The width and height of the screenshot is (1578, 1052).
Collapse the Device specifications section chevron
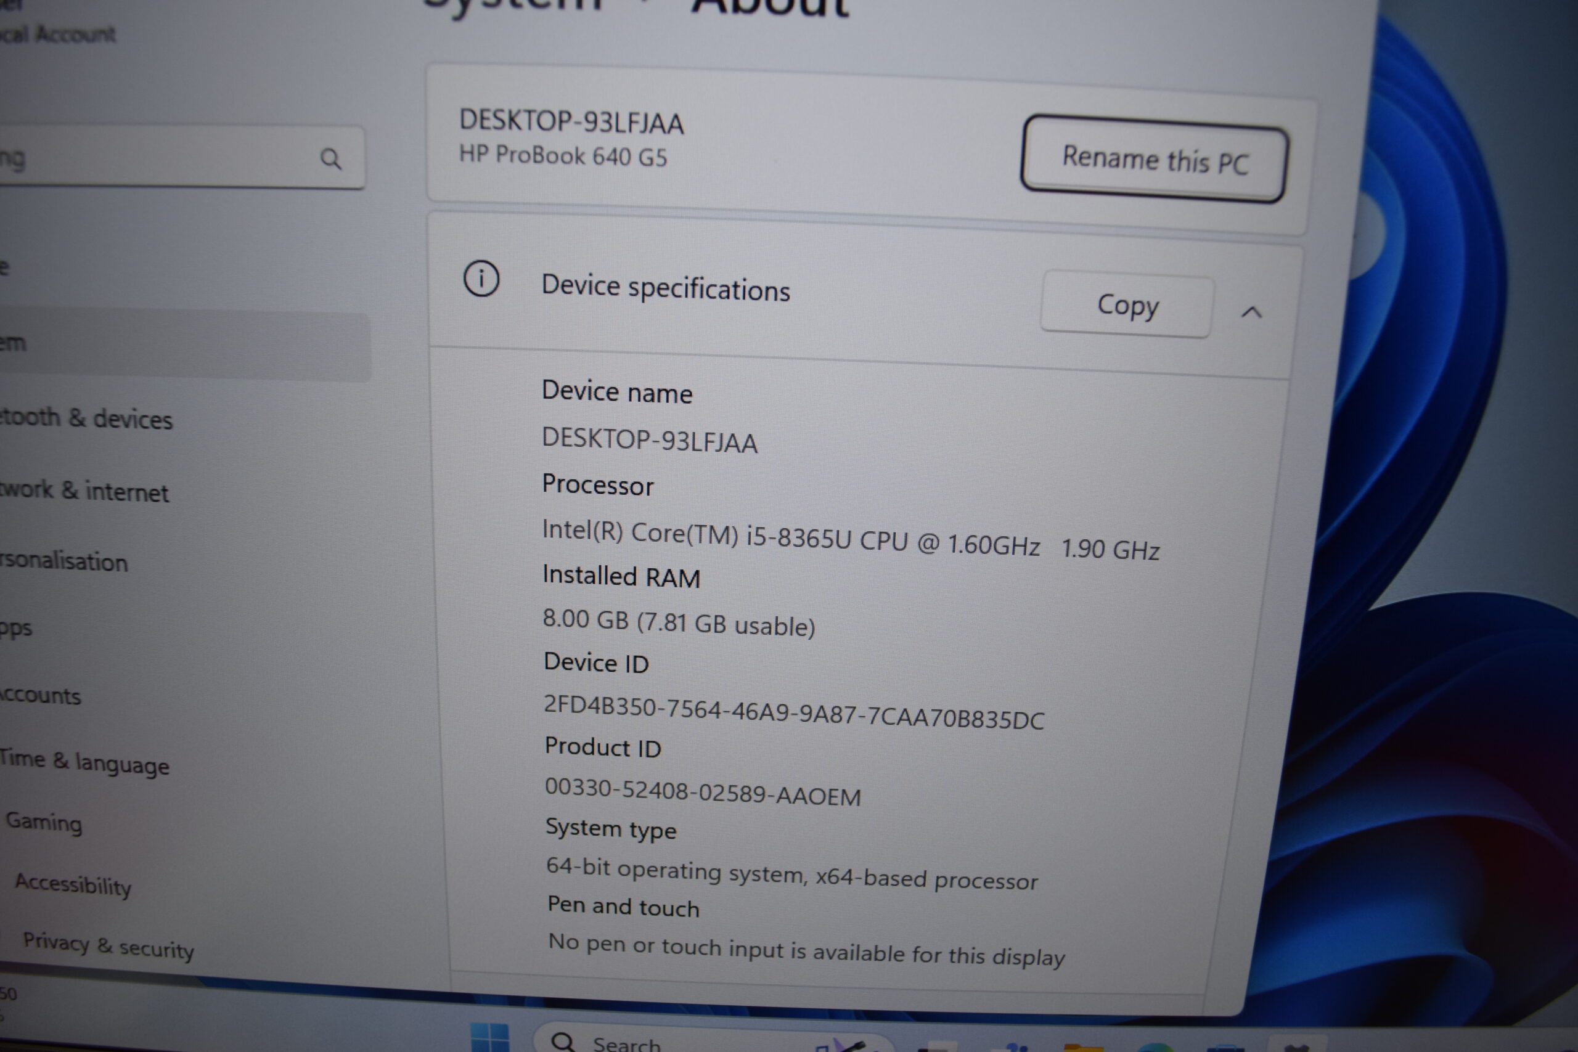click(1251, 312)
